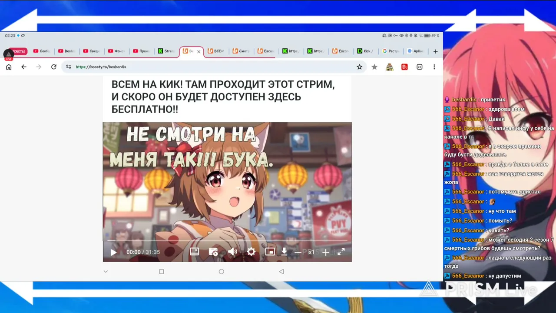The width and height of the screenshot is (556, 313).
Task: Open site information icon in address bar
Action: coord(69,67)
